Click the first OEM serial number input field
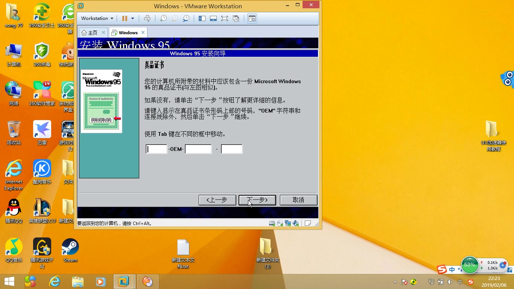This screenshot has width=514, height=289. click(156, 149)
